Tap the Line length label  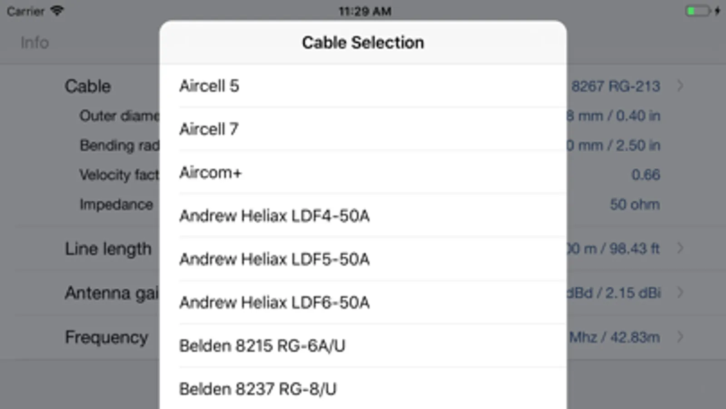tap(108, 249)
